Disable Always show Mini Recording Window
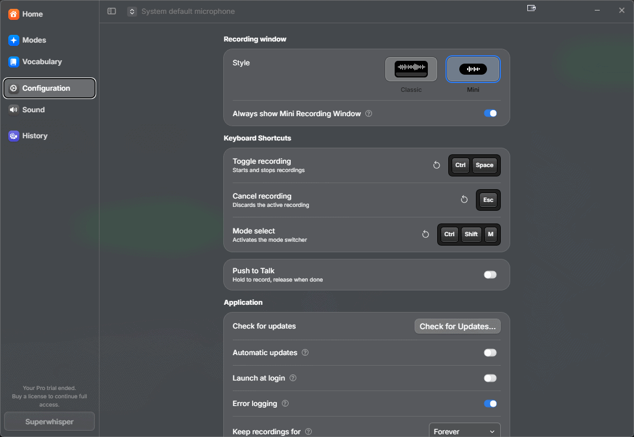The height and width of the screenshot is (437, 634). click(x=490, y=113)
